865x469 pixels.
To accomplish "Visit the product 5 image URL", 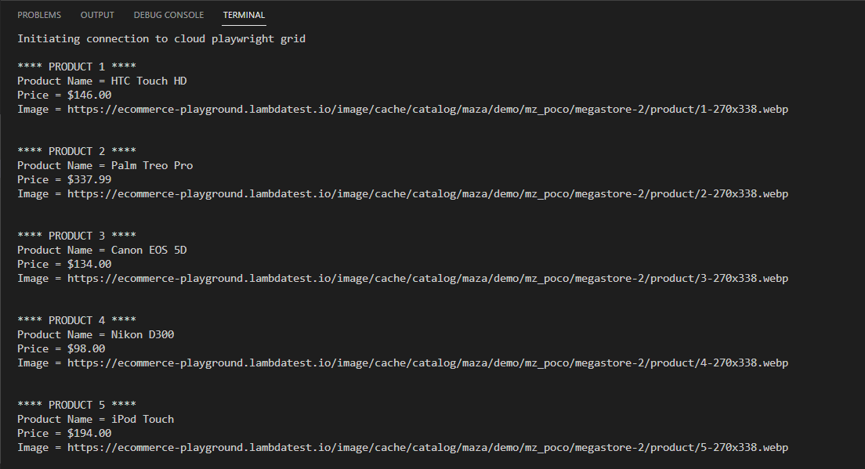I will pos(427,447).
